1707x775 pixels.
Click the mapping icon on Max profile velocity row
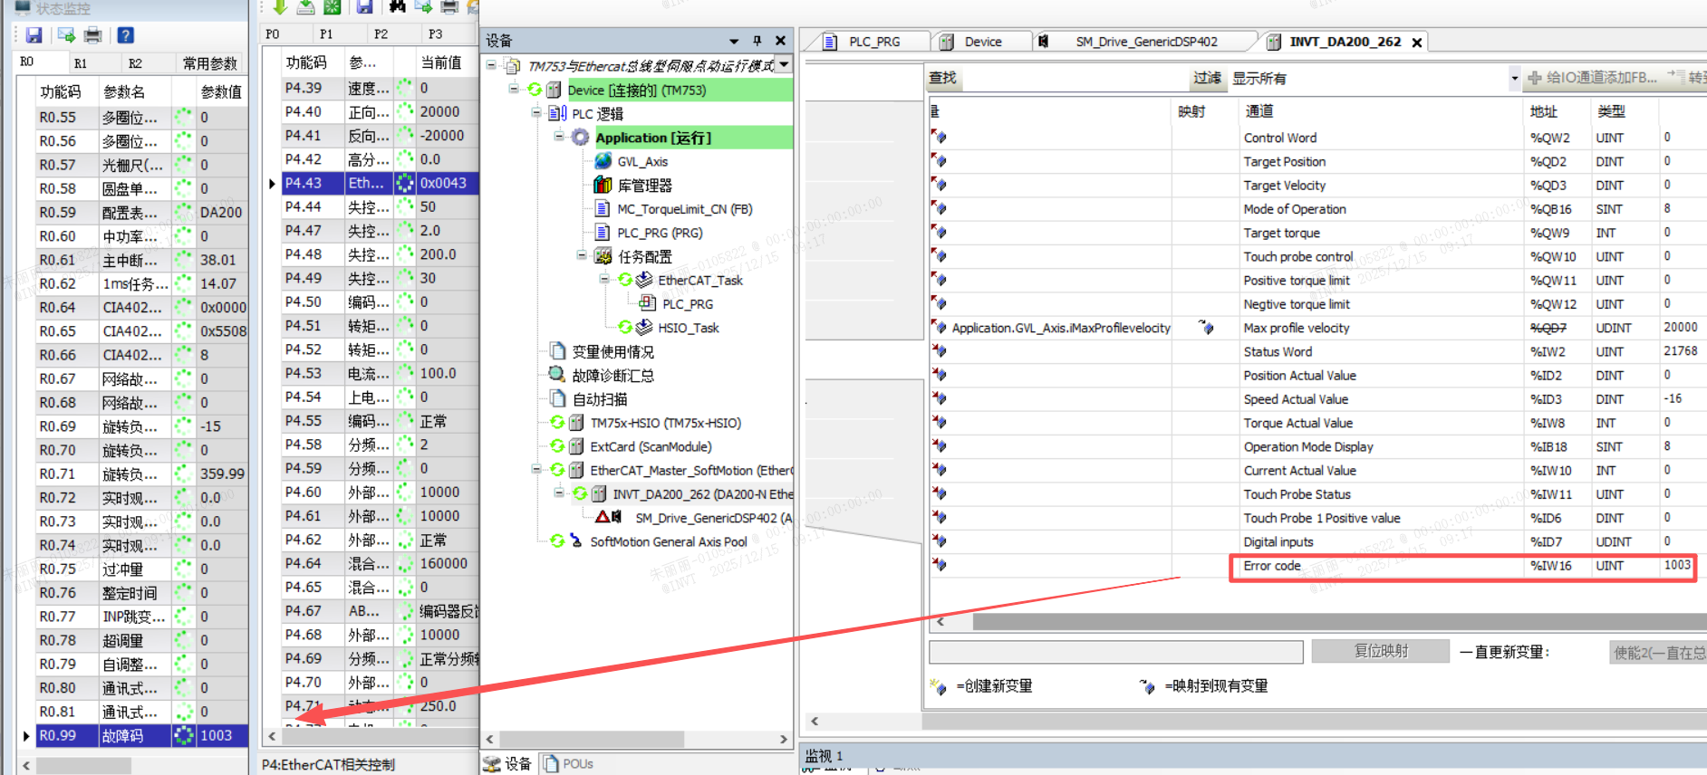(x=1206, y=328)
